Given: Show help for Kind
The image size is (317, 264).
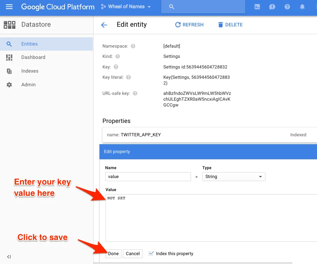Looking at the screenshot, I should pyautogui.click(x=118, y=56).
